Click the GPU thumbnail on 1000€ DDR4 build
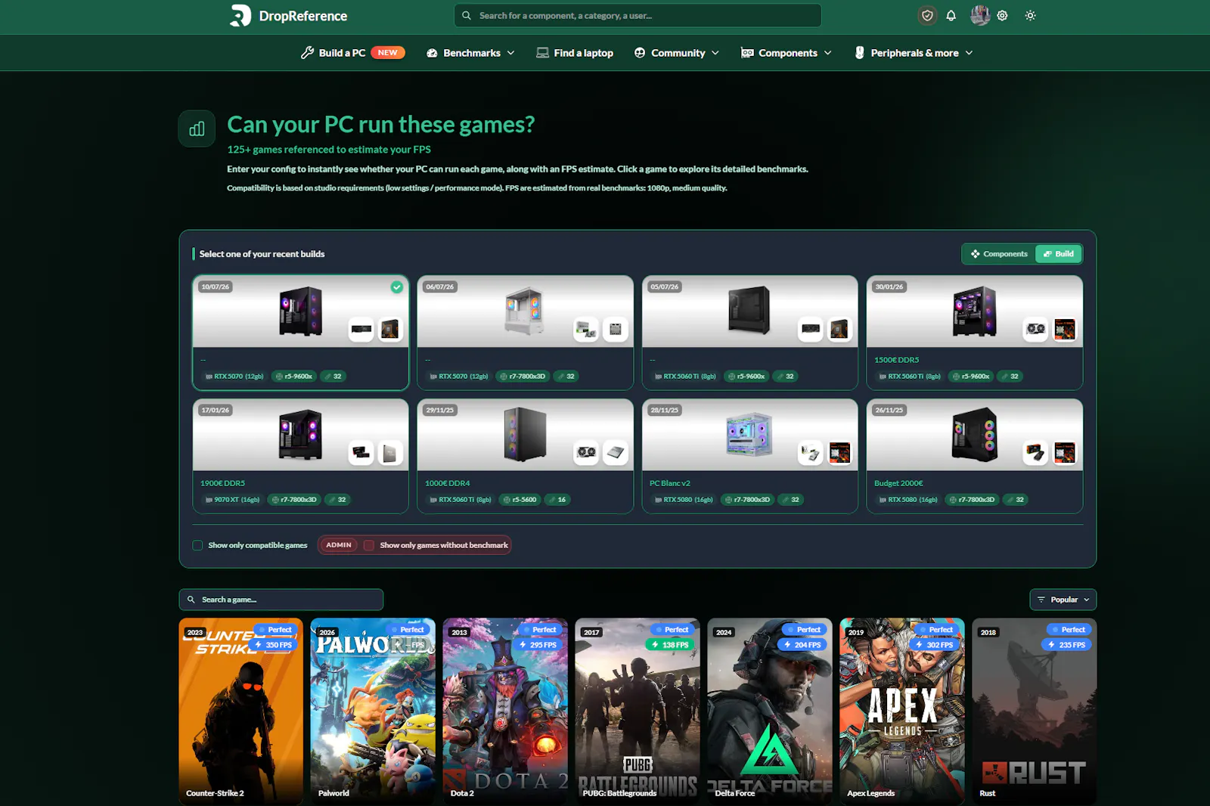The width and height of the screenshot is (1210, 806). (x=586, y=453)
